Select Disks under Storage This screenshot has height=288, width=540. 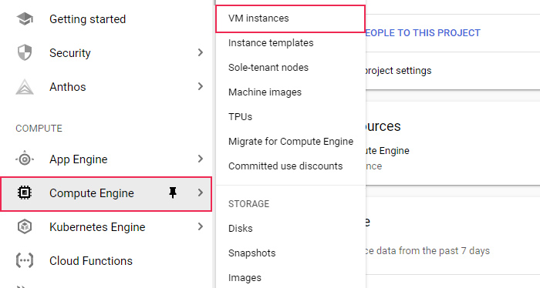click(241, 228)
